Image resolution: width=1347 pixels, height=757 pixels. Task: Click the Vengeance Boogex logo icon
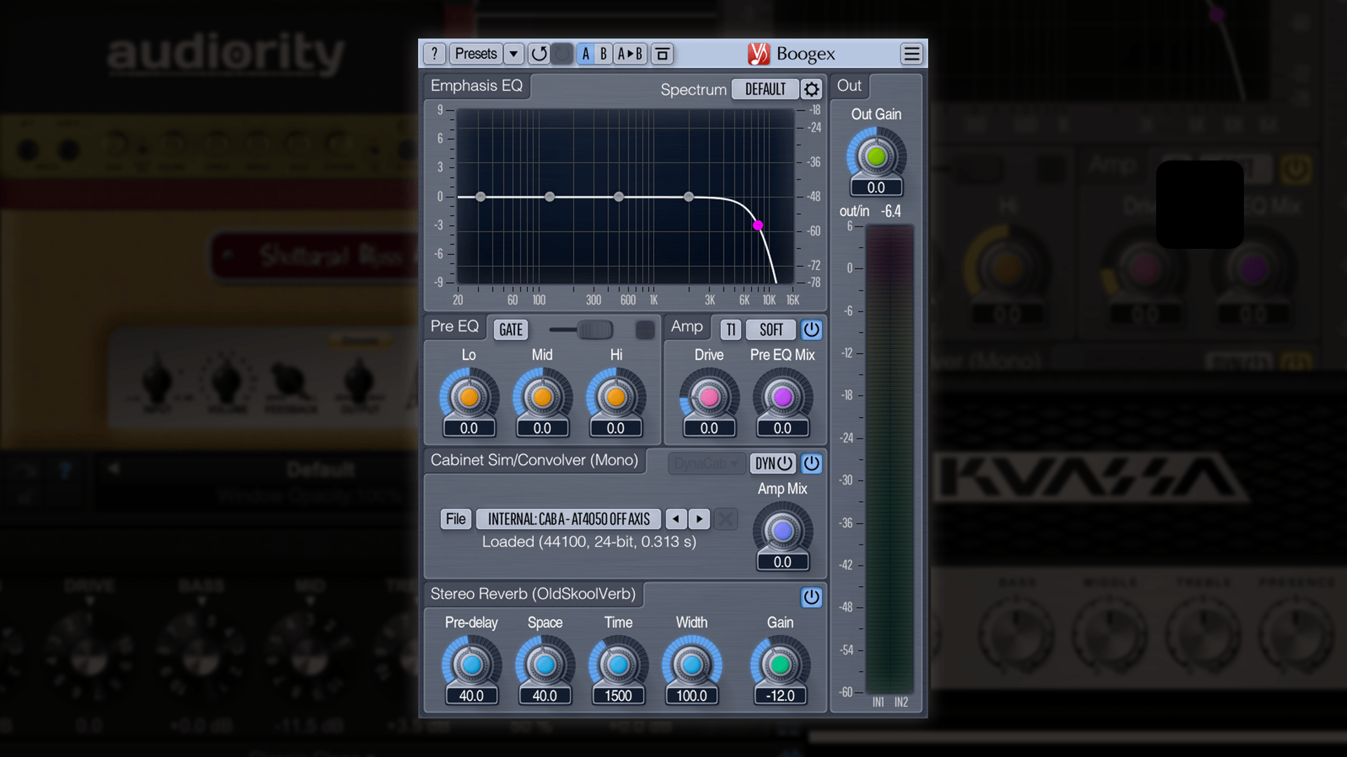760,54
